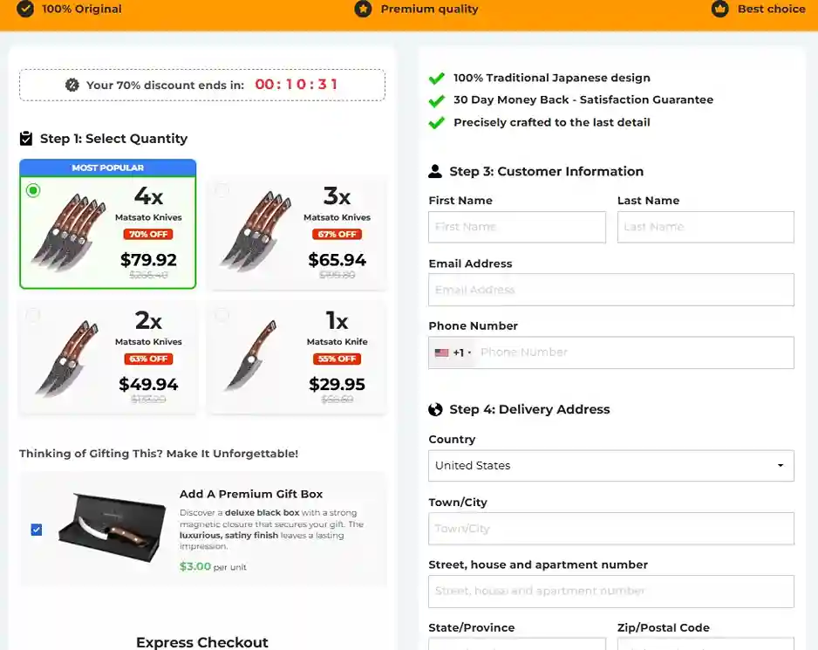The image size is (818, 650).
Task: Uncheck the Premium Gift Box add-on
Action: 36,529
